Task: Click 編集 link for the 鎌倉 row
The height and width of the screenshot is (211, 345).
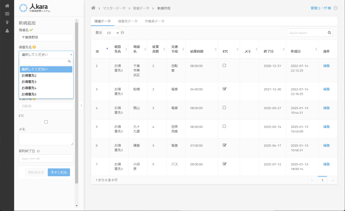Action: pos(326,145)
